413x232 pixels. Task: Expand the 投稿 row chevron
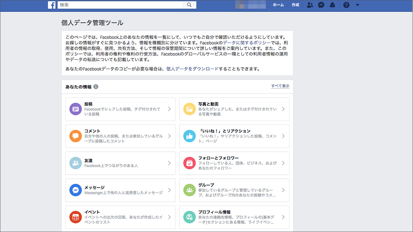169,109
